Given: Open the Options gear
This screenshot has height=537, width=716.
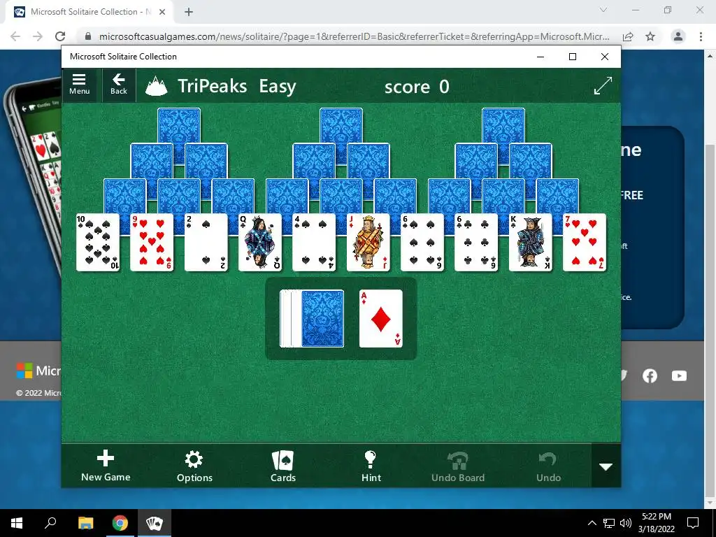Looking at the screenshot, I should pyautogui.click(x=194, y=466).
